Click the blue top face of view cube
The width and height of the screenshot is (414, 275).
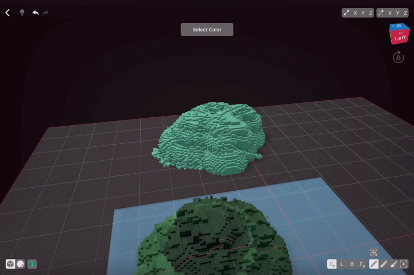[x=398, y=26]
